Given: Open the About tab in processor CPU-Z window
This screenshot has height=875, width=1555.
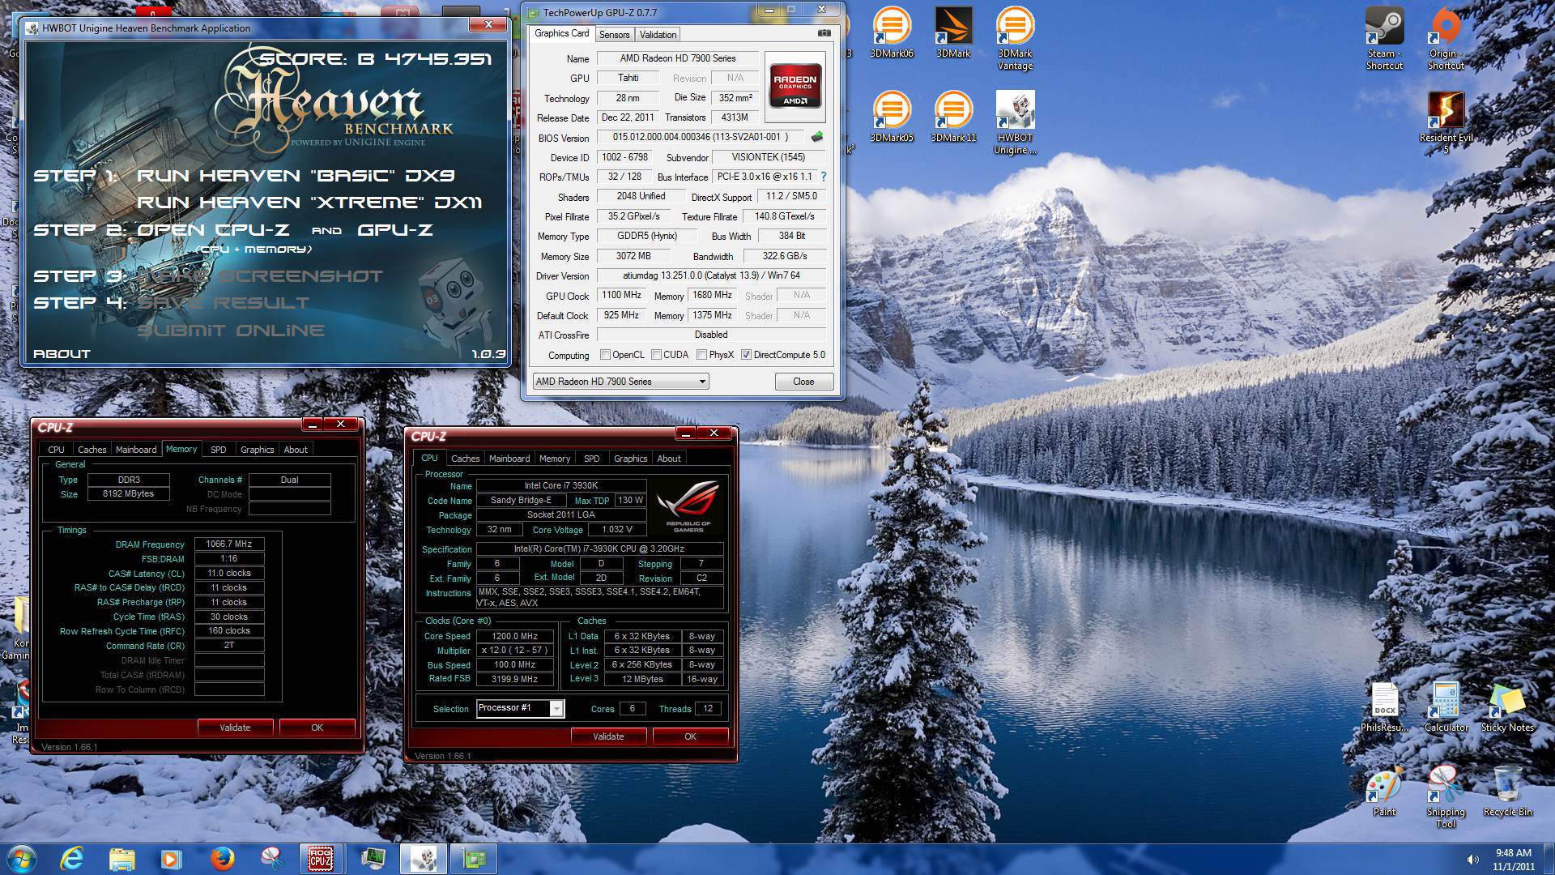Looking at the screenshot, I should coord(669,459).
